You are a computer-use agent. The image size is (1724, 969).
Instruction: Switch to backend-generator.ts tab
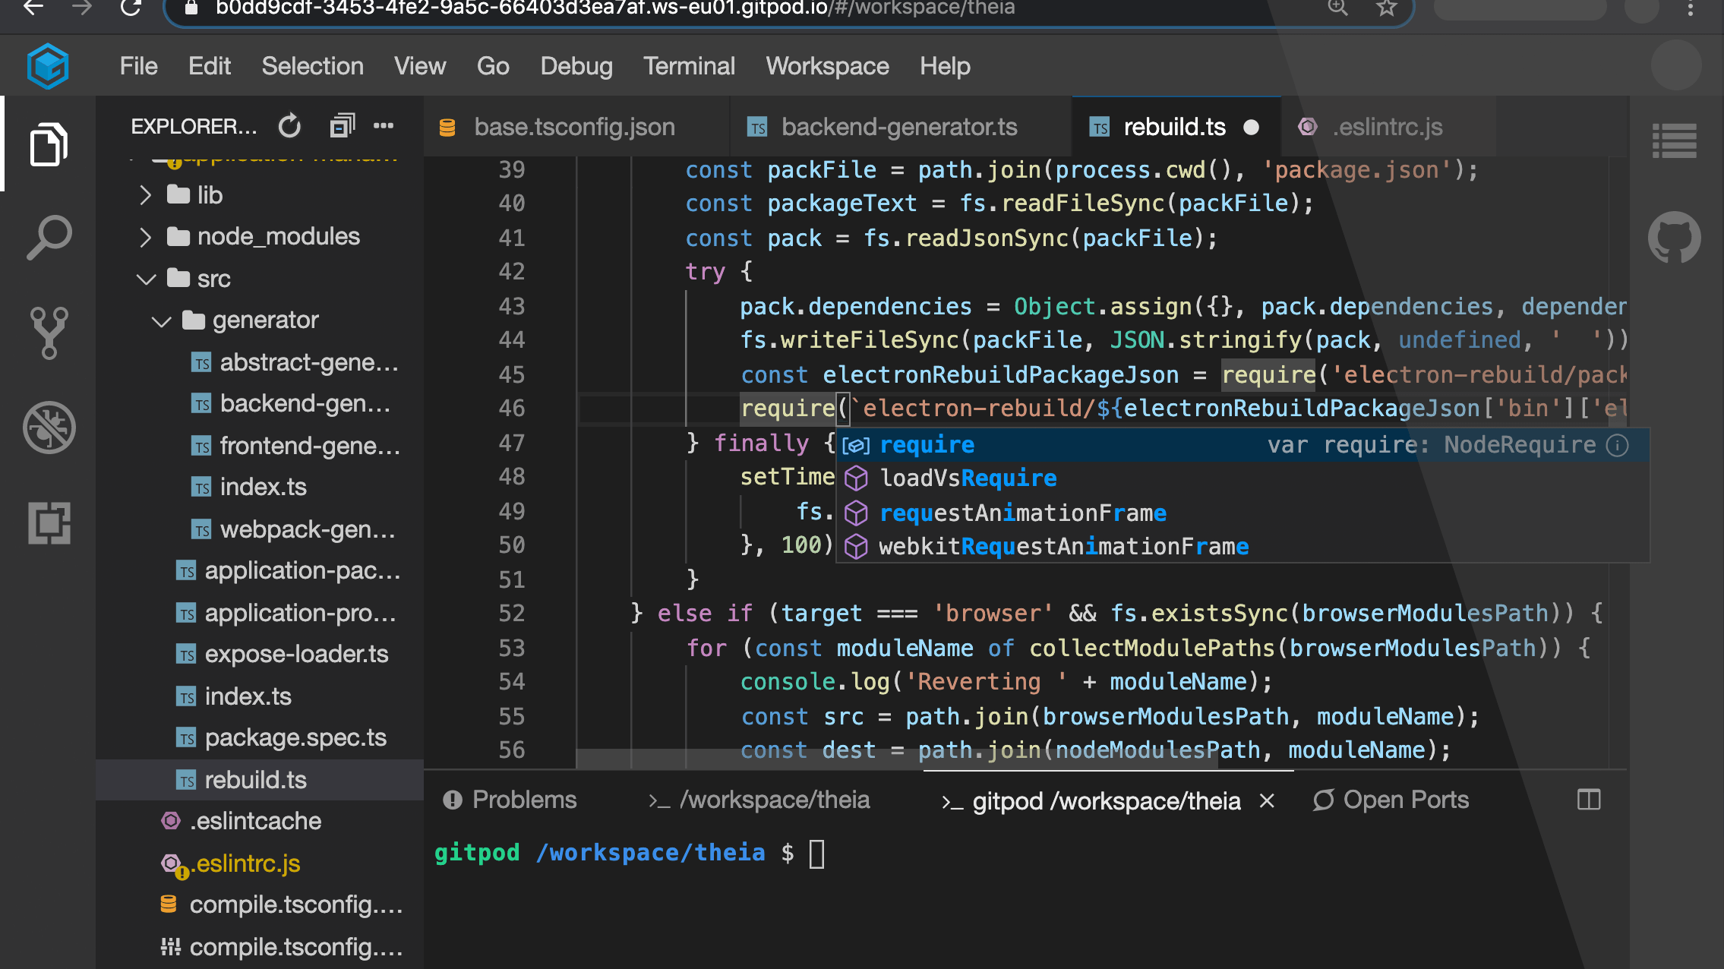tap(898, 127)
